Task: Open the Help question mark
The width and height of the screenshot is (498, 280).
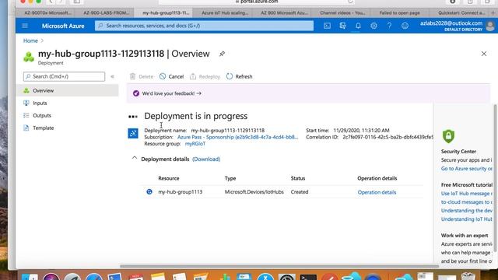Action: [x=389, y=26]
